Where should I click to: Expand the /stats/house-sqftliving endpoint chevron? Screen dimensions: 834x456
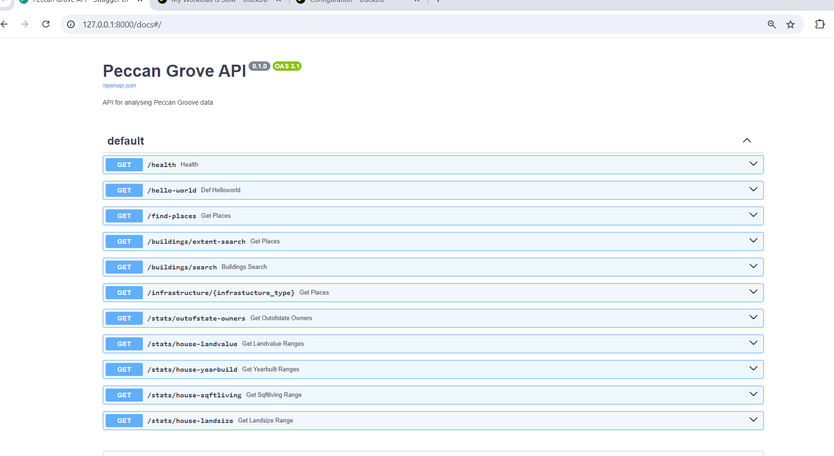[x=753, y=394]
